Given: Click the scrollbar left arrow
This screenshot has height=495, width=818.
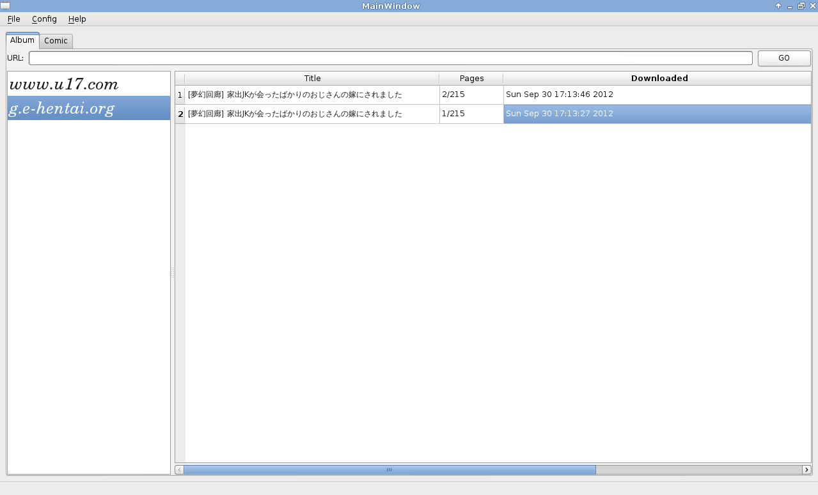Looking at the screenshot, I should pos(180,469).
